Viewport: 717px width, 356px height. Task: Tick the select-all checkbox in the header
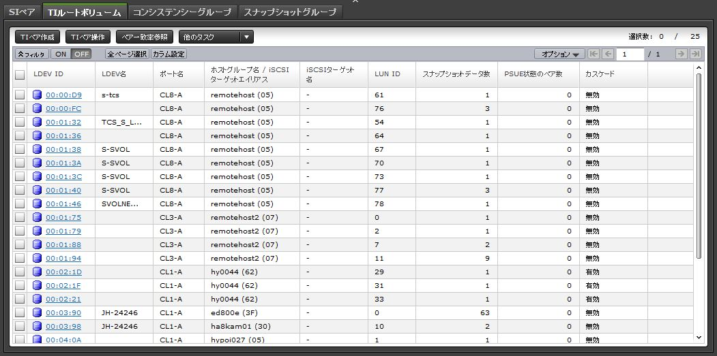[20, 74]
